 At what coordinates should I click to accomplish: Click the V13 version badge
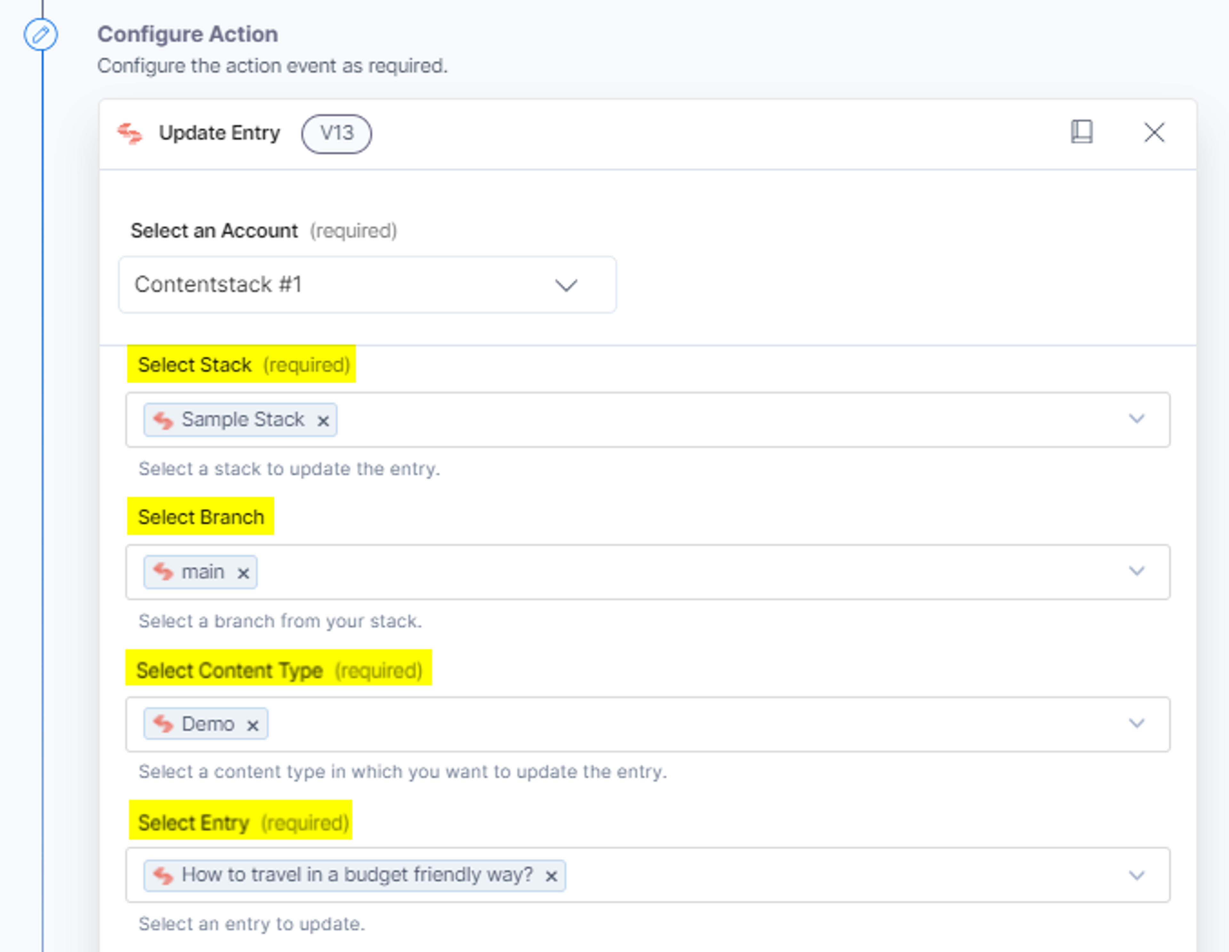point(336,134)
